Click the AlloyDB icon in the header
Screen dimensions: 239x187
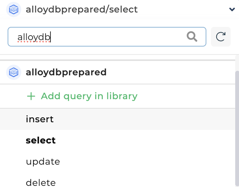14,10
